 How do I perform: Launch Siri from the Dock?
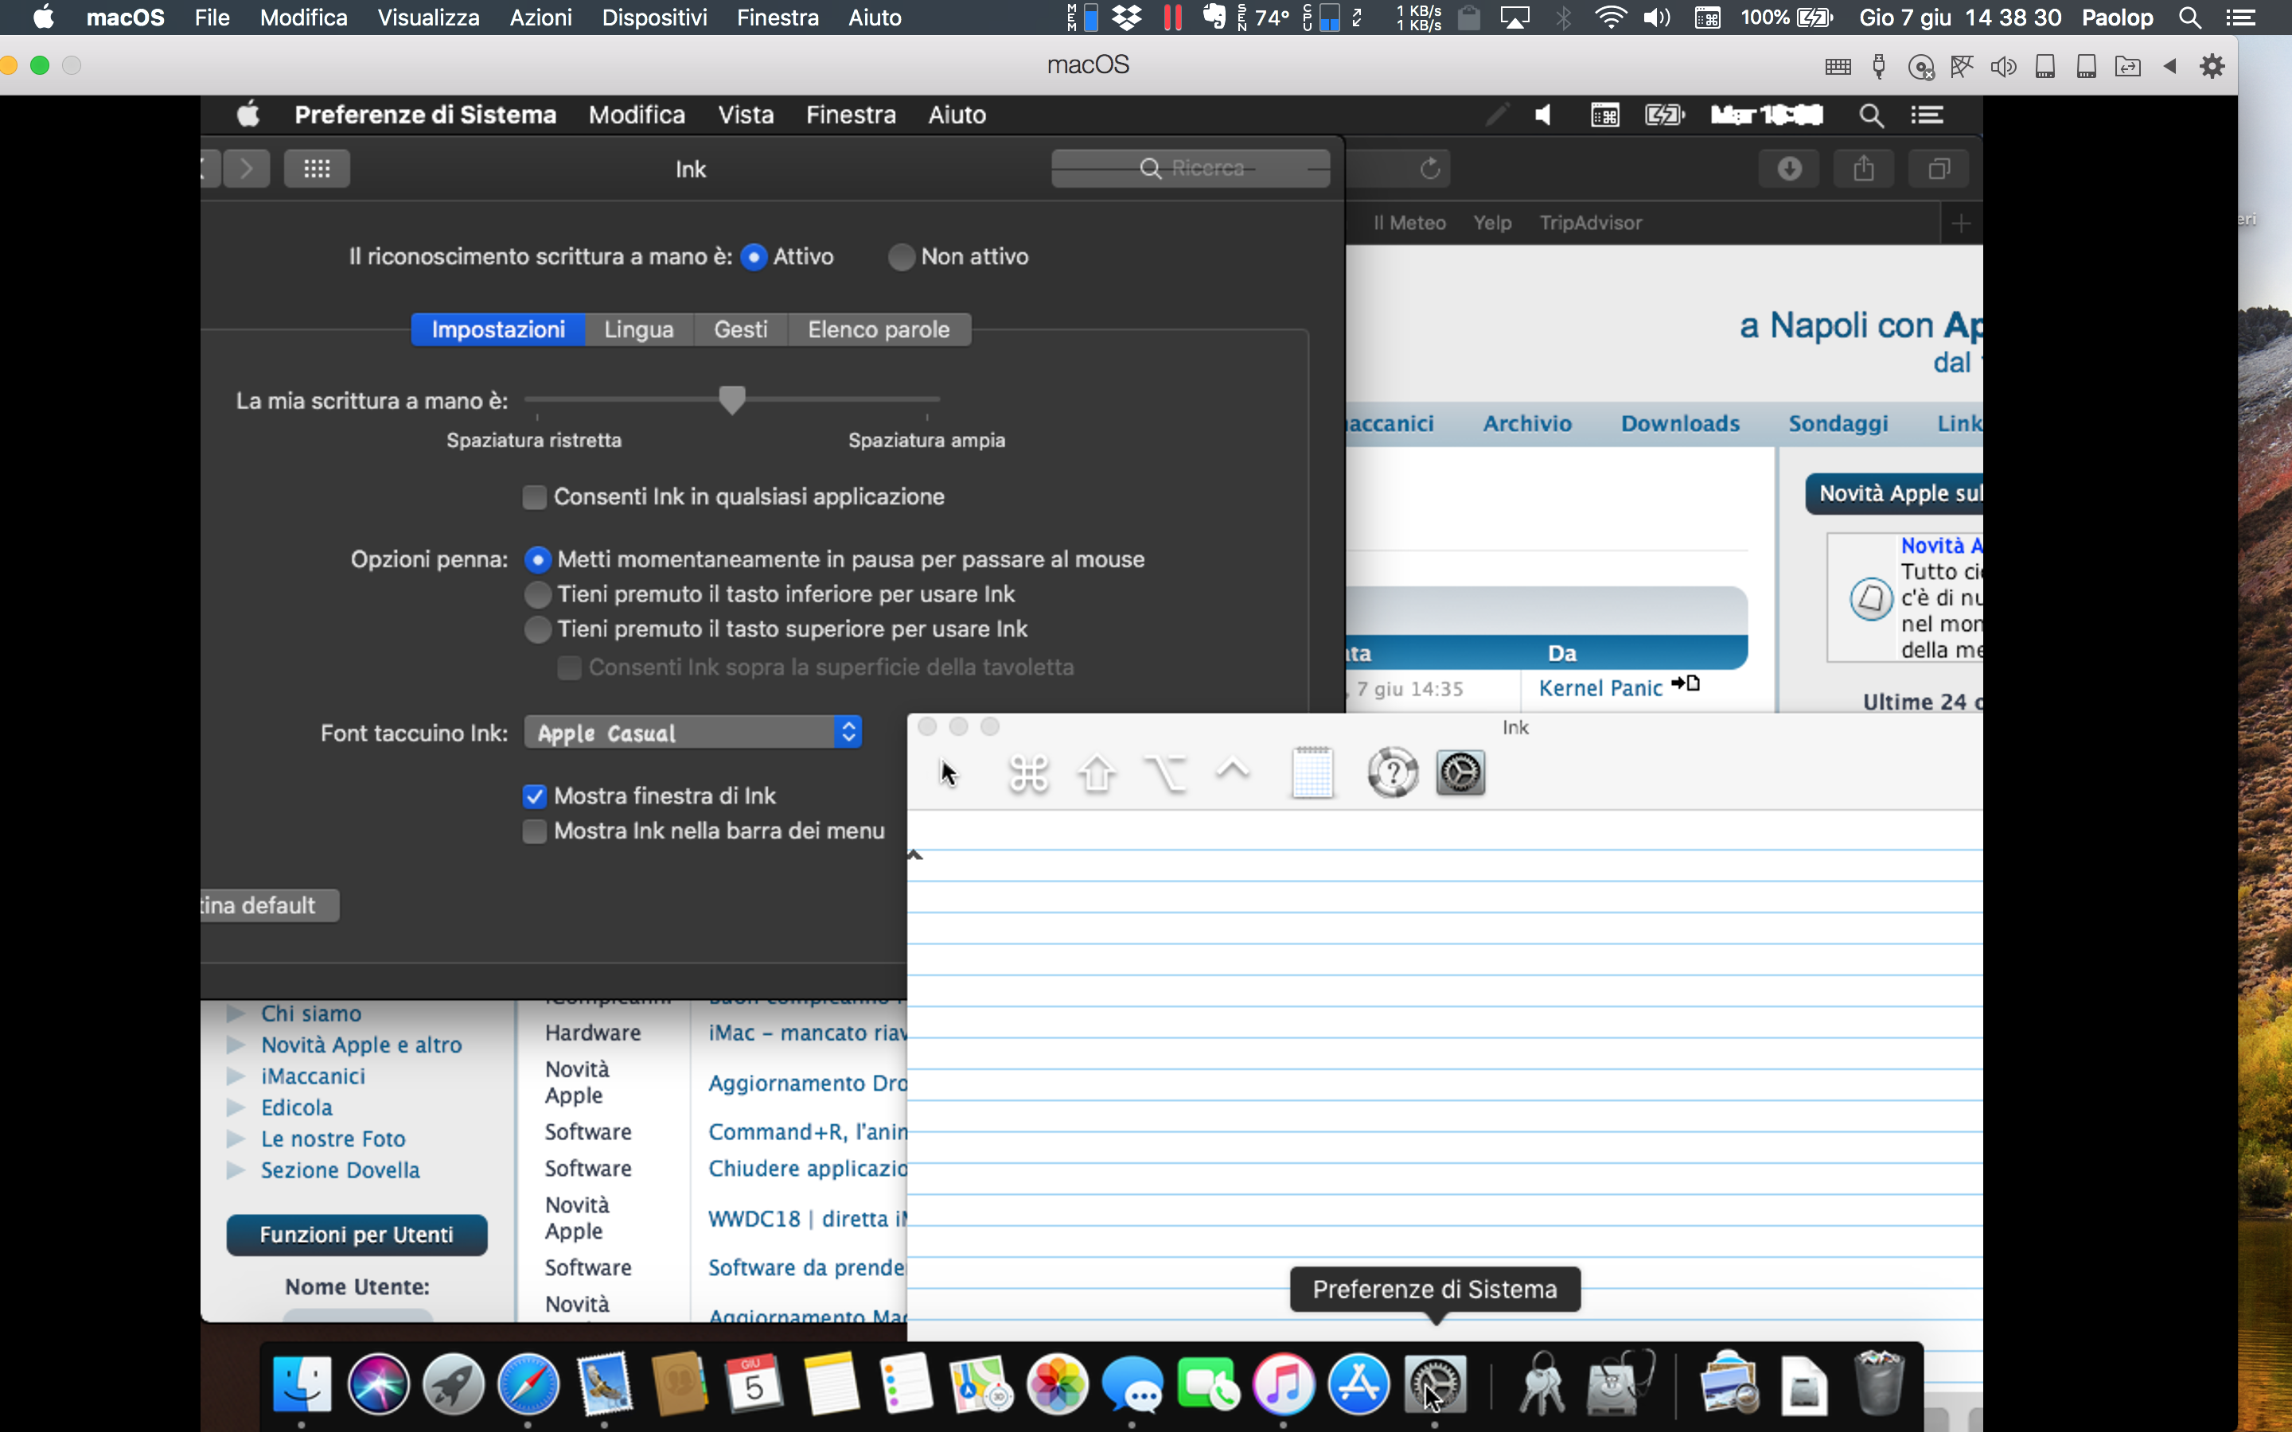378,1383
